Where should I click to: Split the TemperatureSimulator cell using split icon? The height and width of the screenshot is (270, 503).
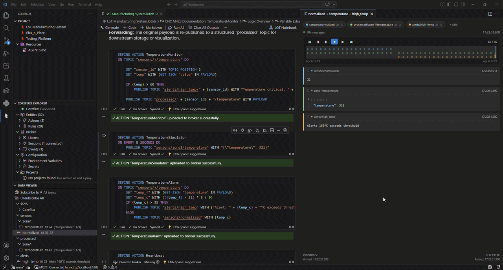pos(272,130)
